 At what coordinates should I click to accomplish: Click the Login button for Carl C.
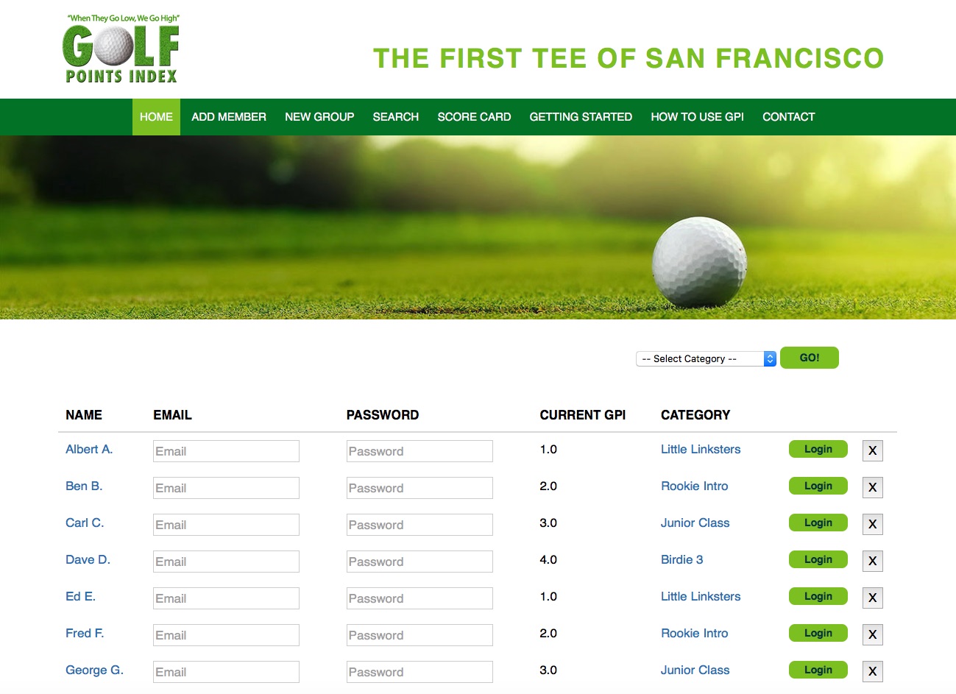tap(818, 523)
